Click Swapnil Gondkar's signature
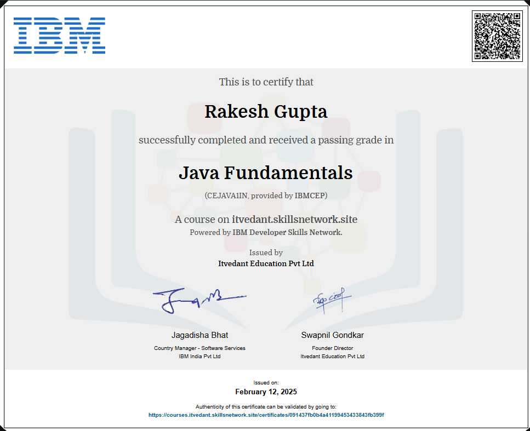The width and height of the screenshot is (530, 431). click(332, 300)
